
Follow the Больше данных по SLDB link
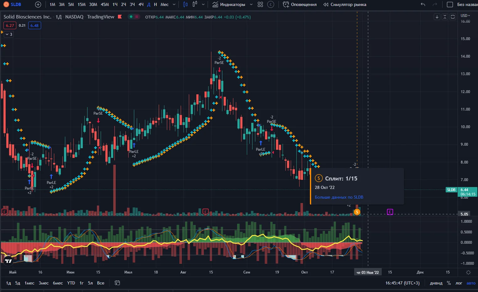point(339,197)
